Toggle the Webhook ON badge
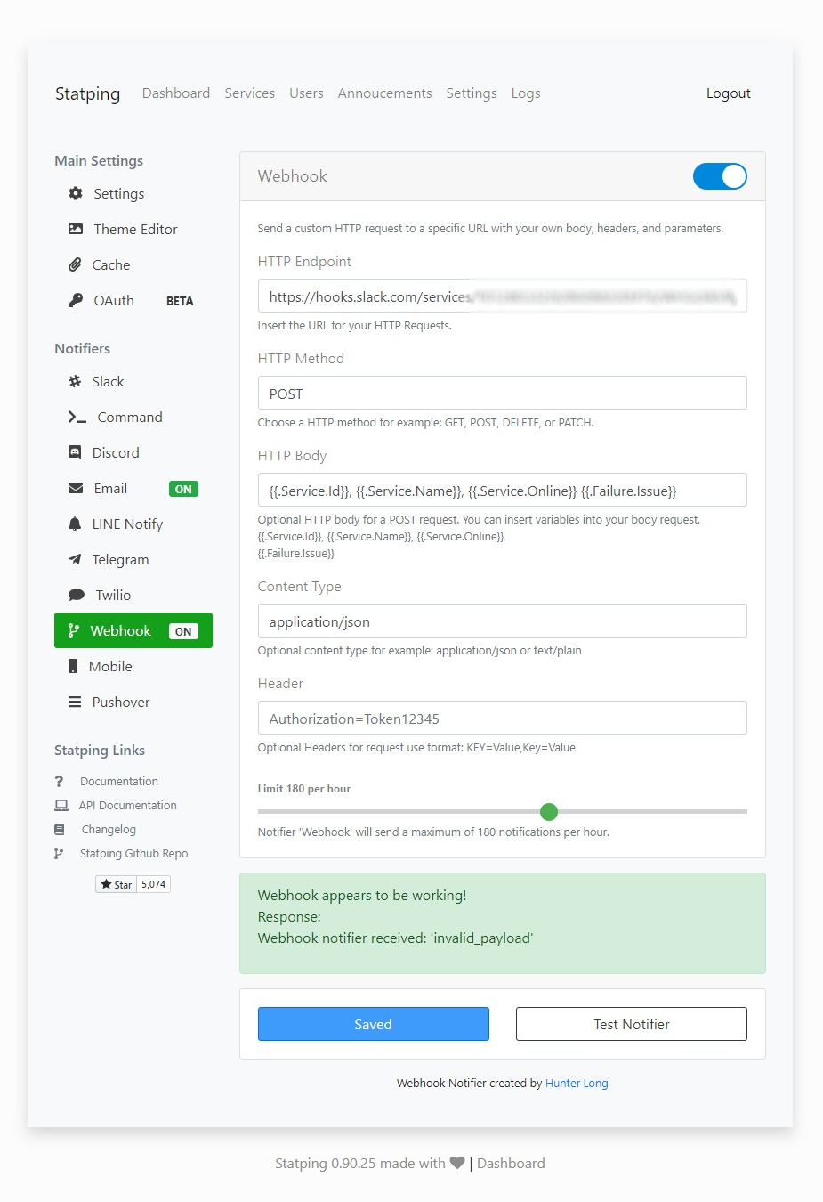This screenshot has width=823, height=1202. [x=182, y=630]
